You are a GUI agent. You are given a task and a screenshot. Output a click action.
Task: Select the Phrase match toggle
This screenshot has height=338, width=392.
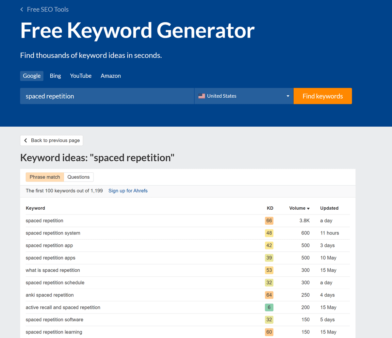(45, 177)
